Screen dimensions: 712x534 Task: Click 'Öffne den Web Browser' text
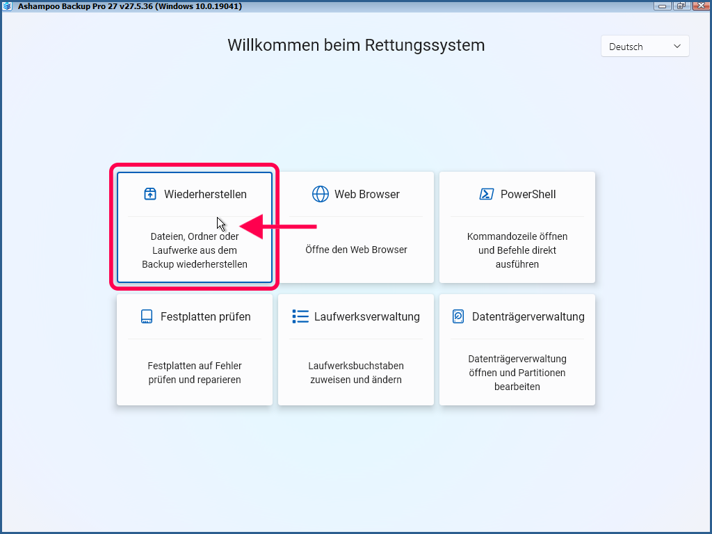(x=356, y=250)
